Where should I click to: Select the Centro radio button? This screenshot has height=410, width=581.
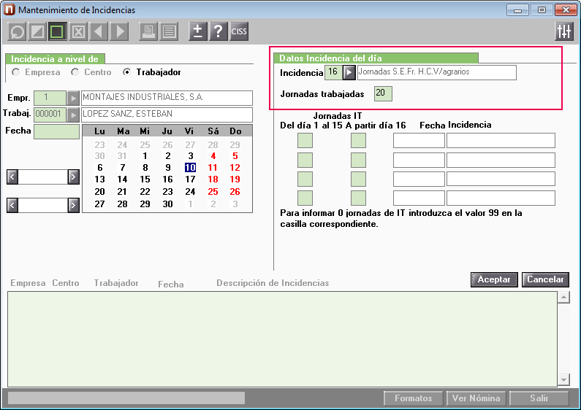75,72
